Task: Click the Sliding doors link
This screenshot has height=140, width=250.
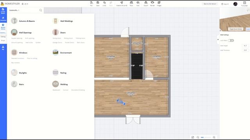Action: coord(68,38)
